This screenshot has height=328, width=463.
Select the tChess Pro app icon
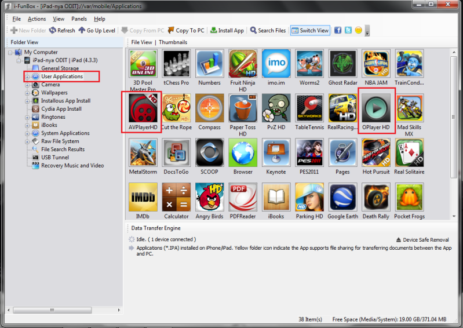(176, 64)
